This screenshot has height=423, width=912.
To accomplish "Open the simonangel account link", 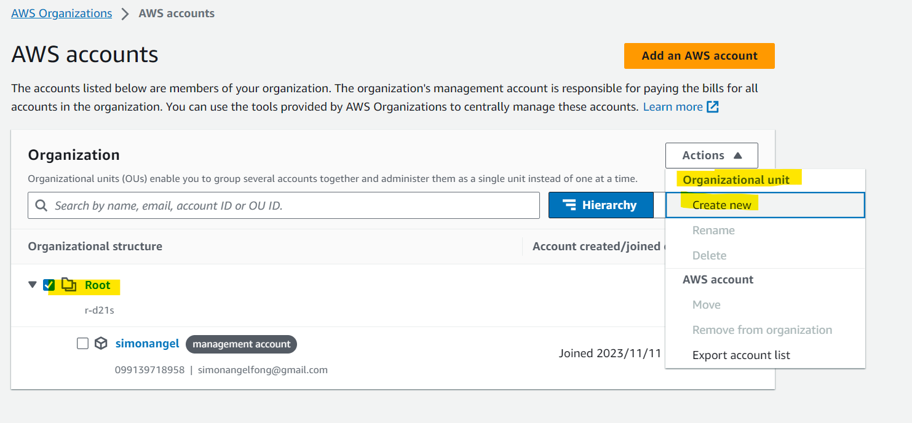I will click(148, 344).
